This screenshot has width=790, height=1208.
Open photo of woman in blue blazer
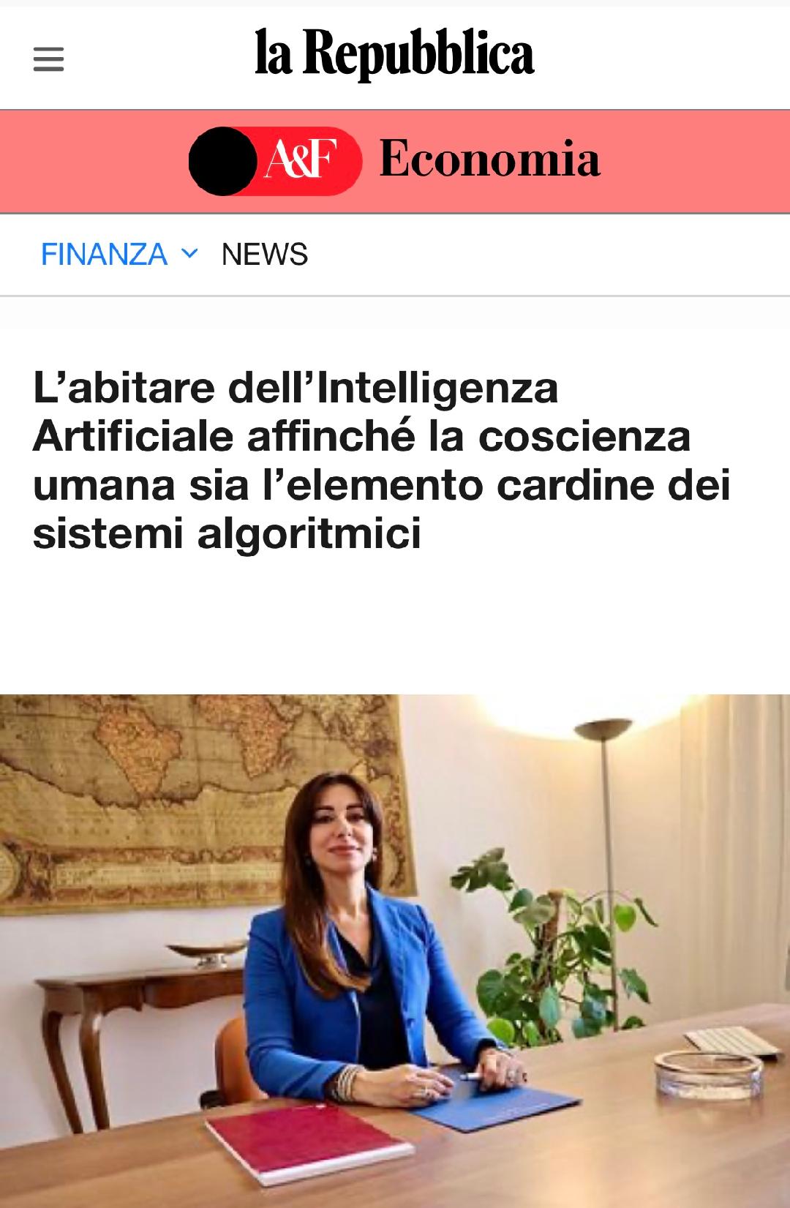point(395,951)
